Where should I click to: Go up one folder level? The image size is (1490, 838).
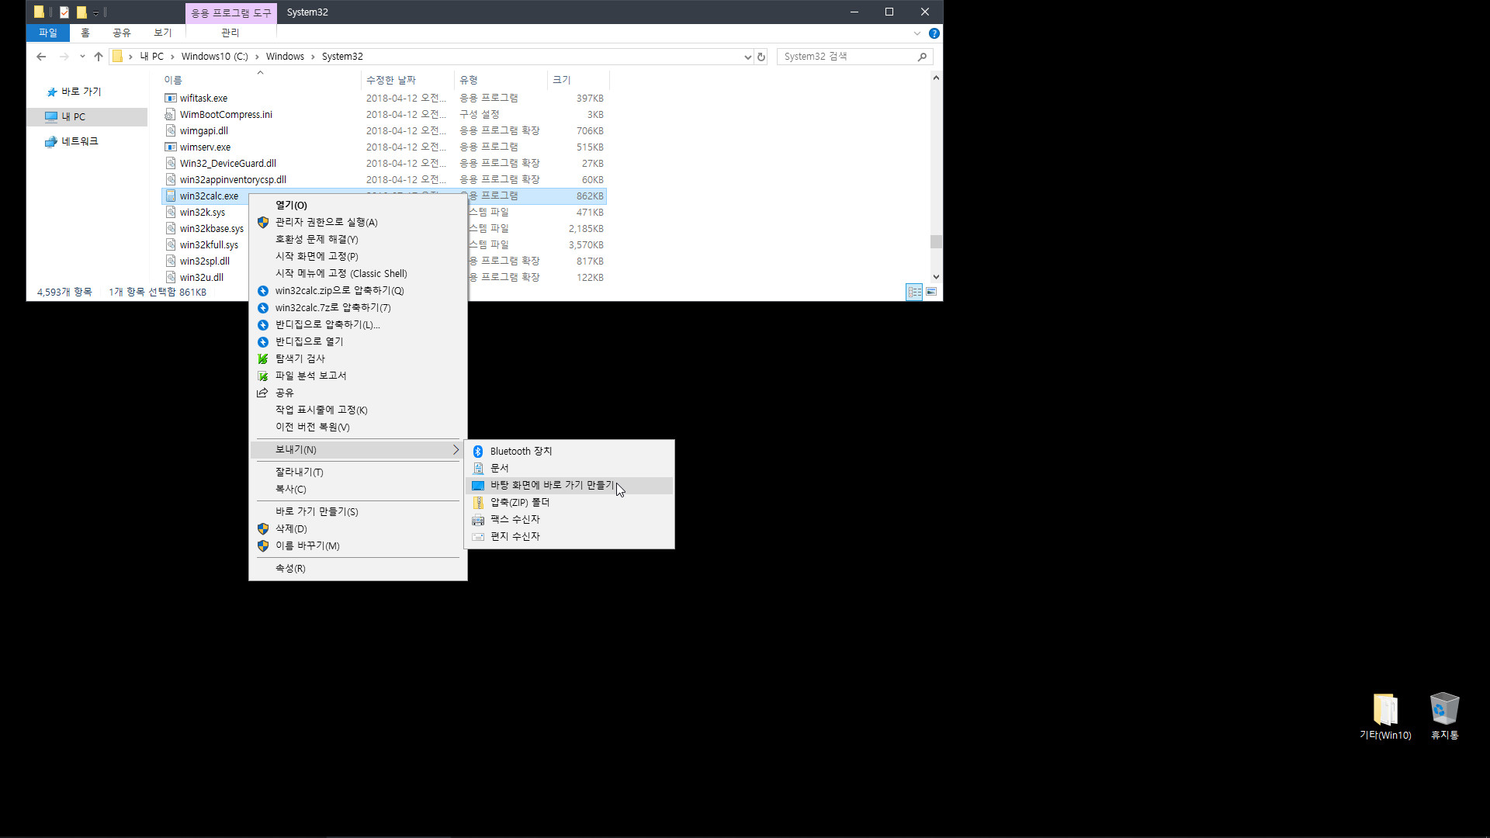[99, 56]
